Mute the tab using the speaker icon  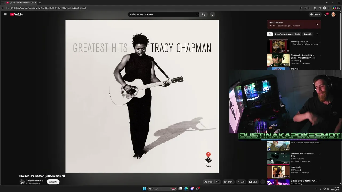pos(11,3)
